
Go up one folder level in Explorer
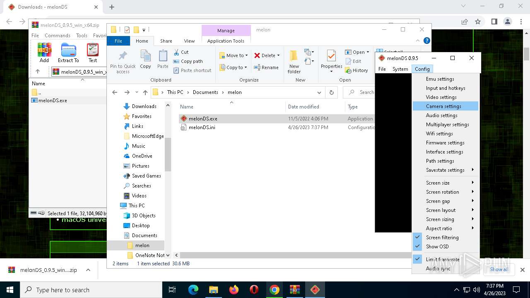(145, 92)
